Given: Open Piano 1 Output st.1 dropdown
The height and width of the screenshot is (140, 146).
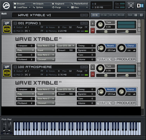Looking at the screenshot, I should click(x=42, y=27).
